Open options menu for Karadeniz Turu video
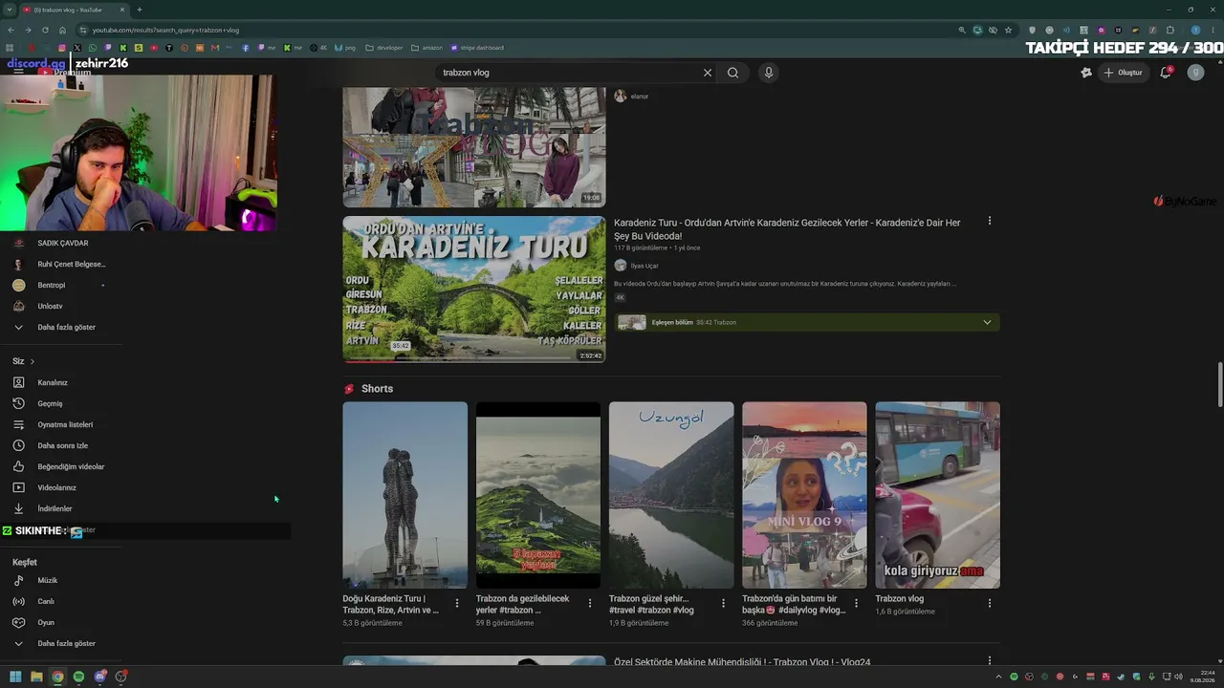1224x688 pixels. tap(990, 221)
